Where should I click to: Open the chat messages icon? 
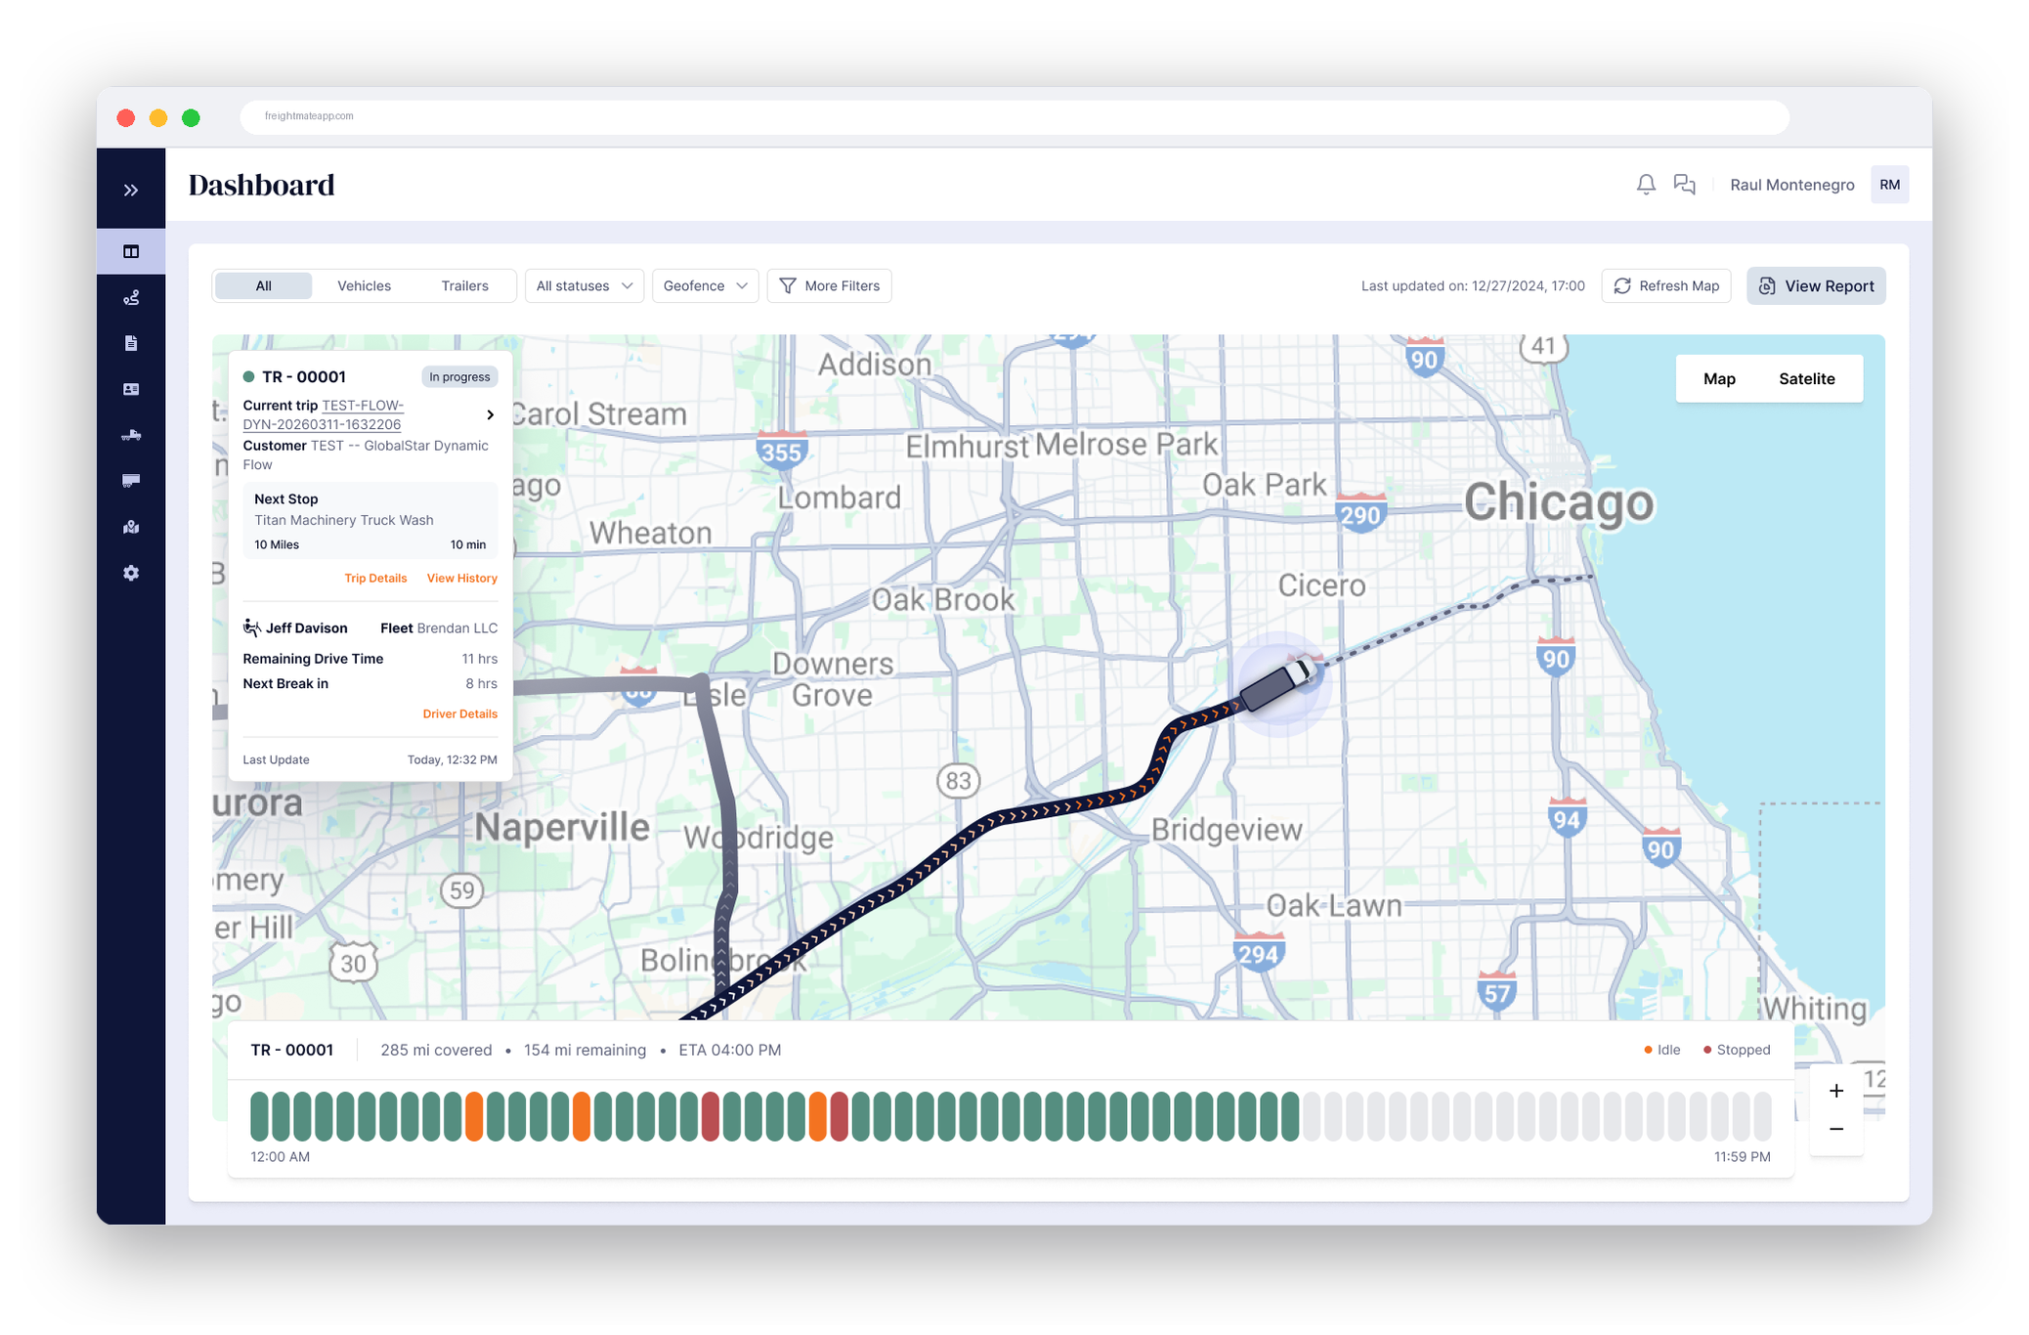pyautogui.click(x=1684, y=185)
